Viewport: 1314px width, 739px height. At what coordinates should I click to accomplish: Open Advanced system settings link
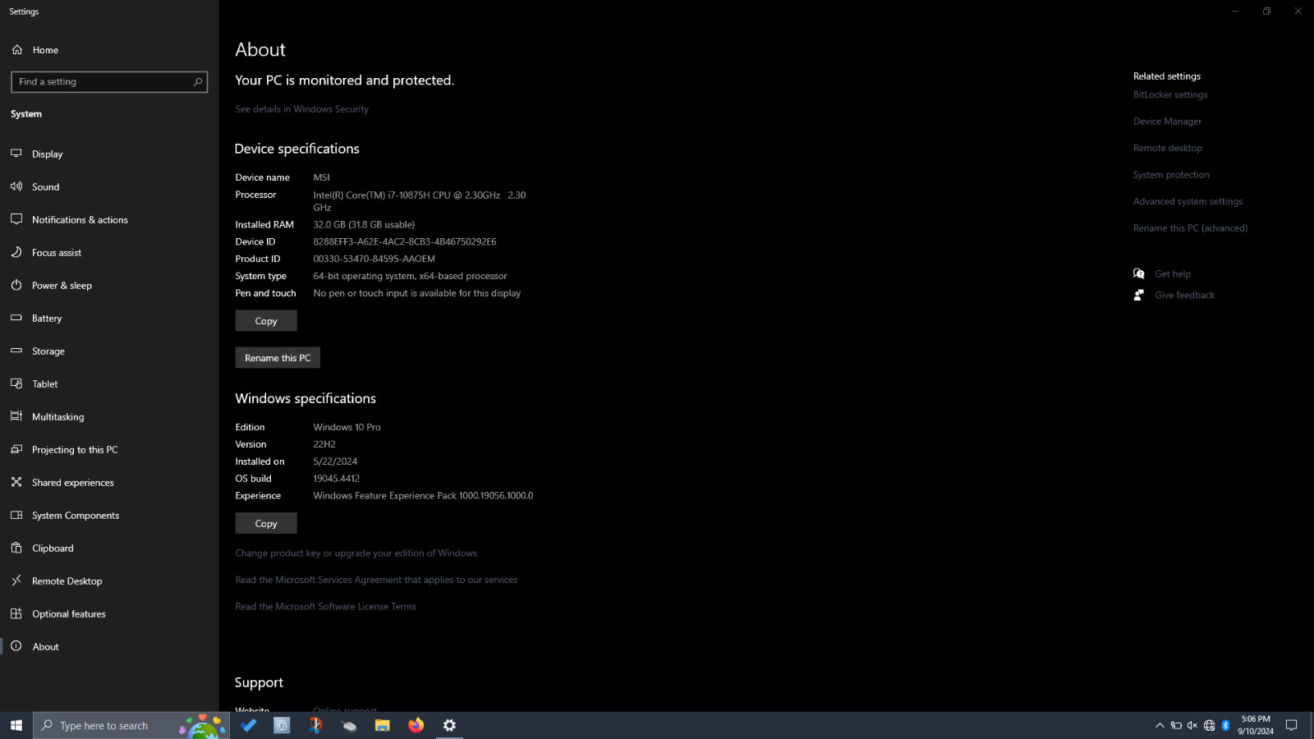click(x=1188, y=201)
